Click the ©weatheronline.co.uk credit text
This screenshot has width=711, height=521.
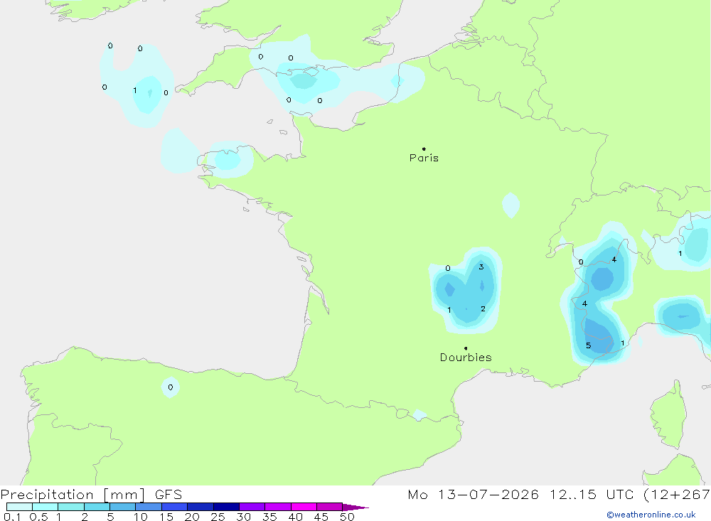[651, 515]
